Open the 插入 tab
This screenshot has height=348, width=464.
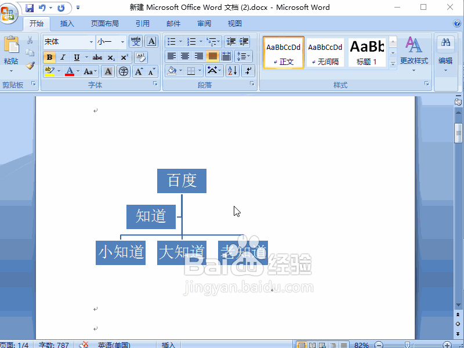click(67, 23)
